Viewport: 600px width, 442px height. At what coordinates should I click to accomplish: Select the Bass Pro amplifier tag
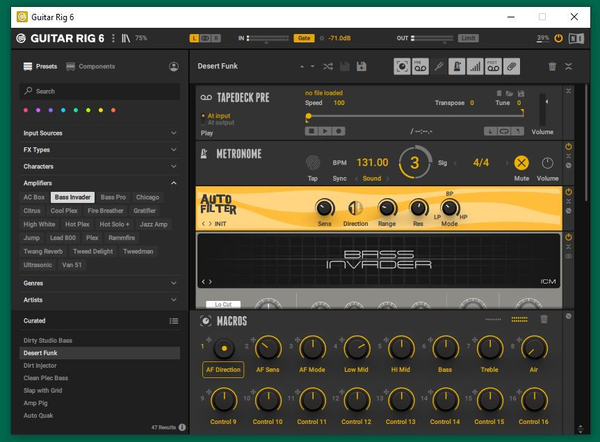click(113, 197)
